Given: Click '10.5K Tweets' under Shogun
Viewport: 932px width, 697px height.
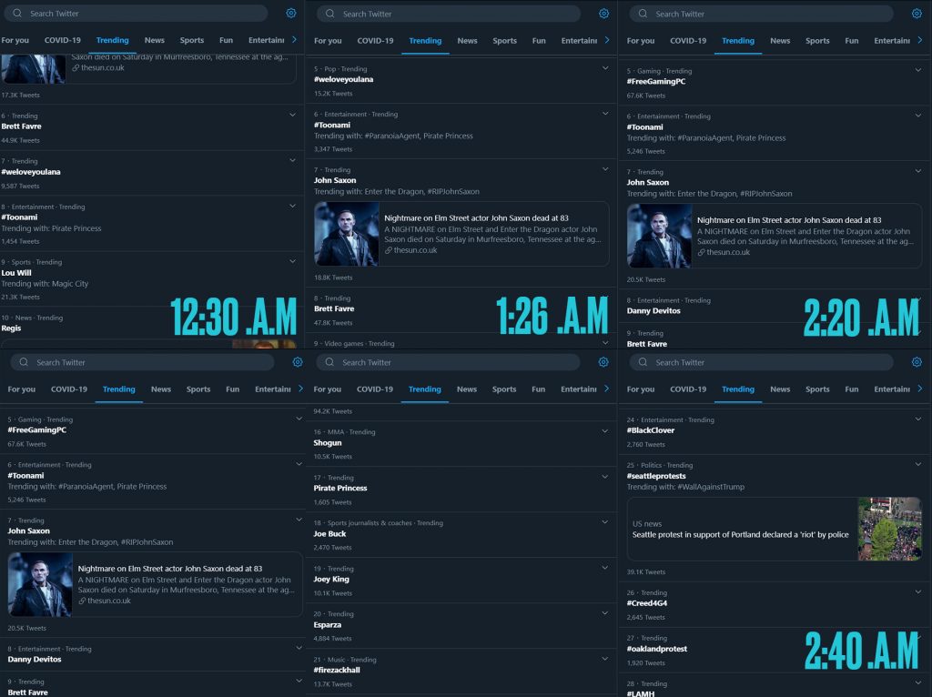Looking at the screenshot, I should coord(333,457).
